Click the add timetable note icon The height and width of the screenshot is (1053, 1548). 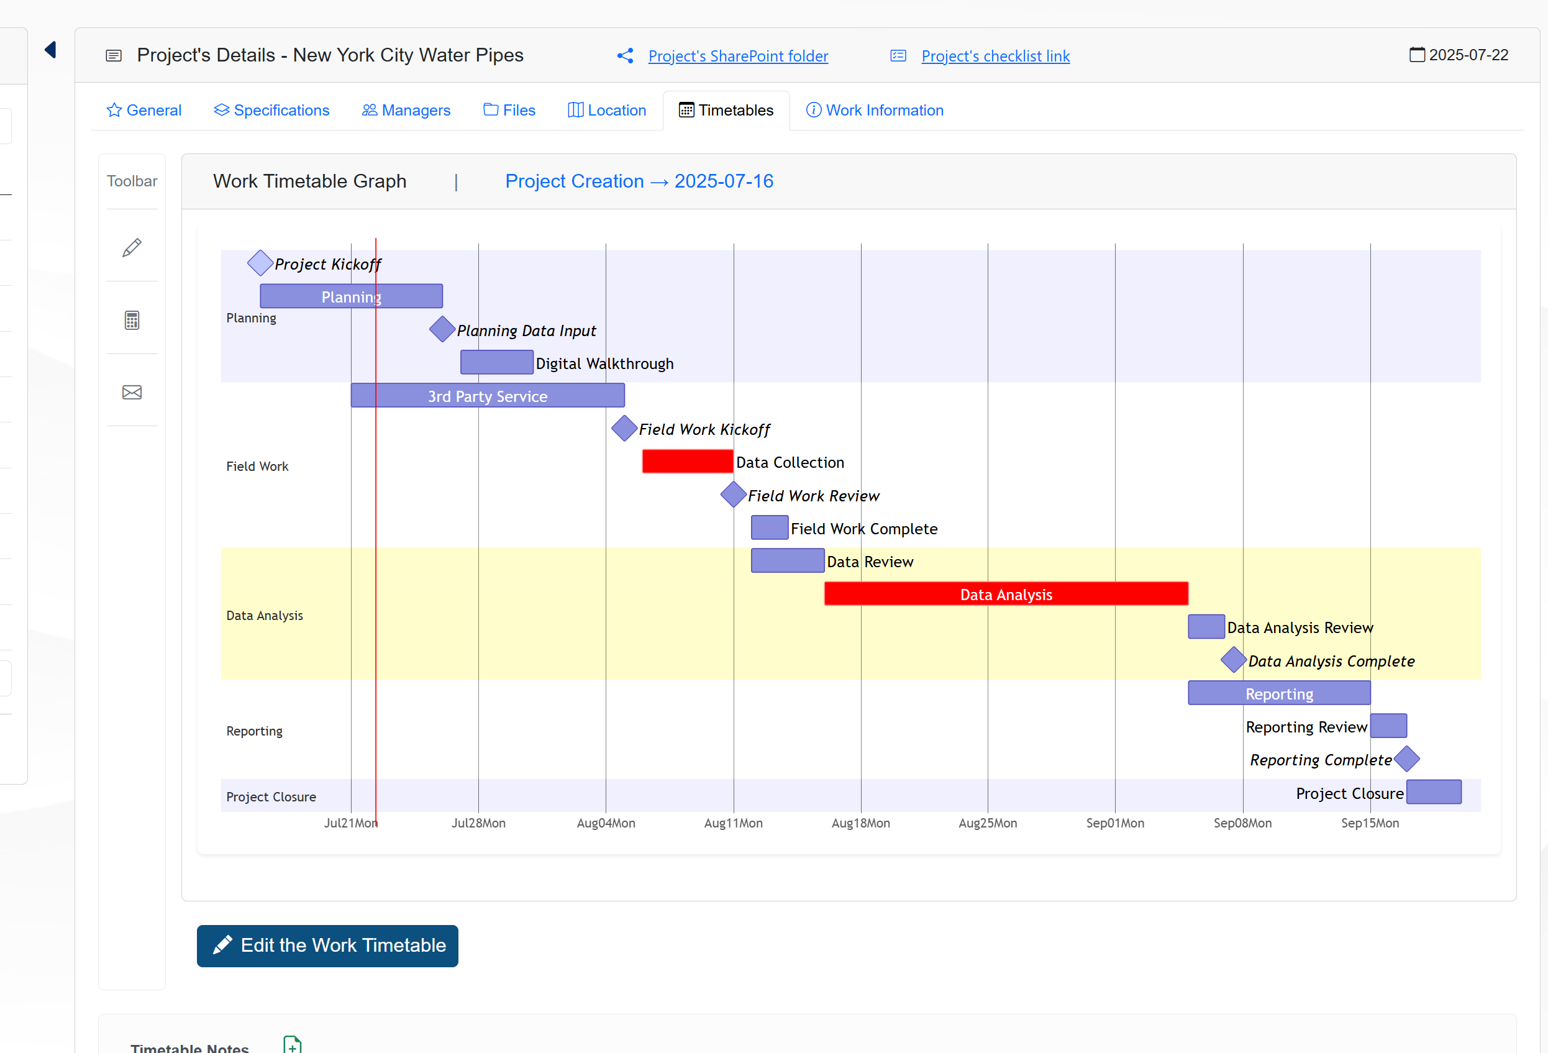[x=292, y=1044]
